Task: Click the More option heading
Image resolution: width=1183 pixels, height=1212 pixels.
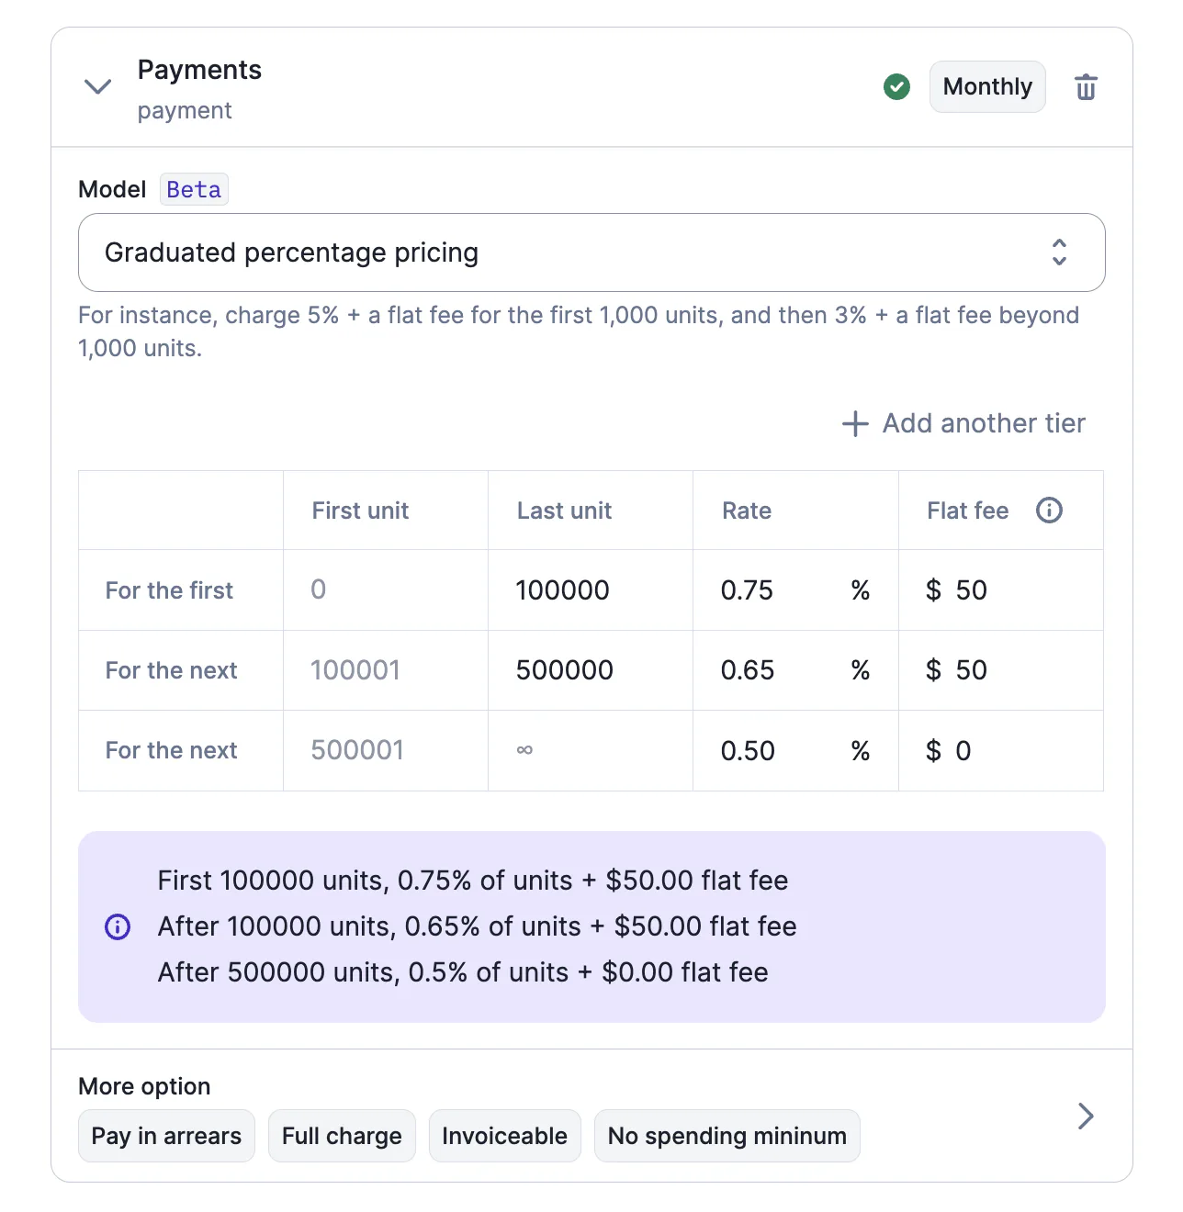Action: click(x=144, y=1086)
